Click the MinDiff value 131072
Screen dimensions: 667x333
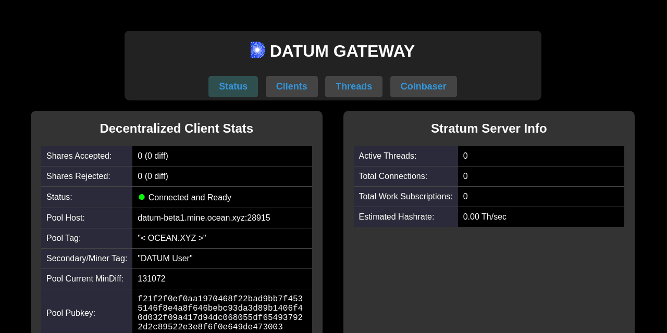[x=152, y=279]
